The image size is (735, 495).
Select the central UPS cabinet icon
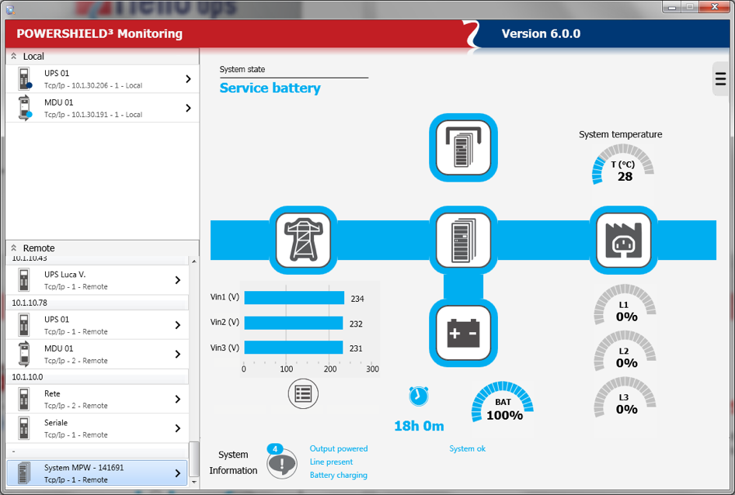point(463,240)
